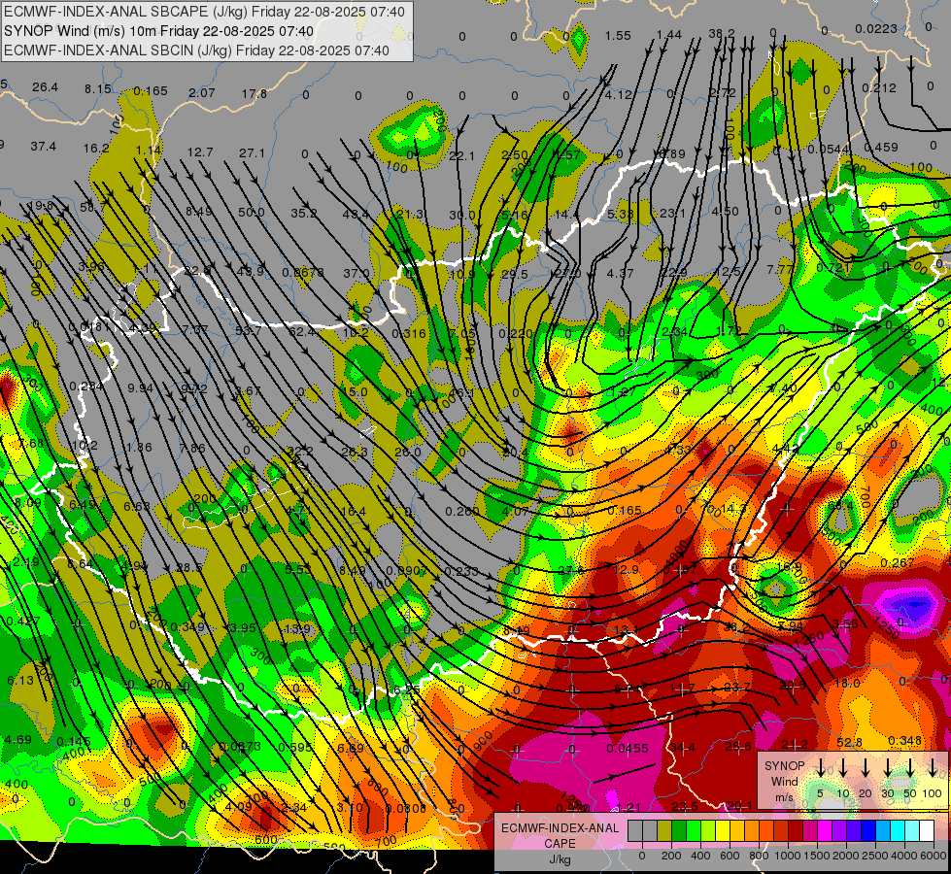This screenshot has width=951, height=874.
Task: Click the 6000 tick label on CAPE scale
Action: 934,856
